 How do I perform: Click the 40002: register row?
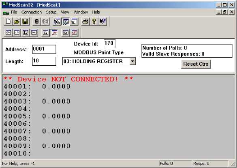click(x=17, y=94)
